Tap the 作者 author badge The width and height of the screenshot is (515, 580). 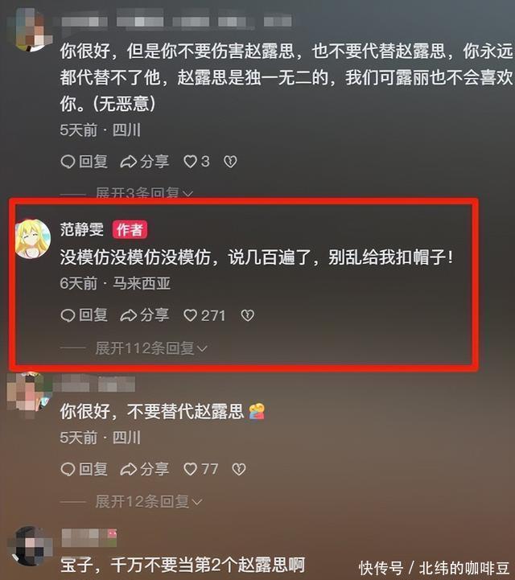tap(130, 230)
